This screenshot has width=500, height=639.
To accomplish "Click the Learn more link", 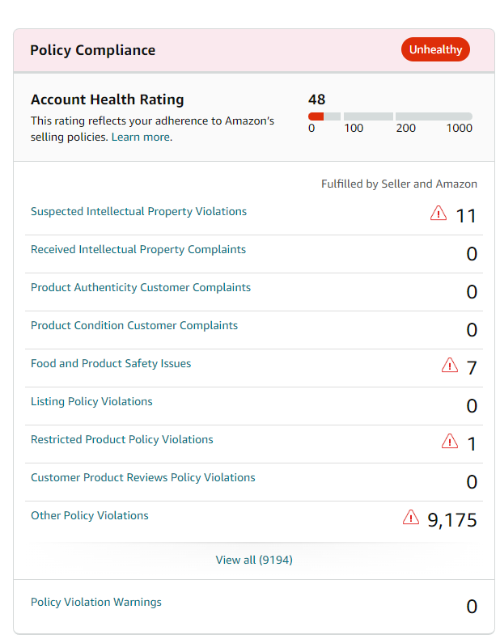I will [x=141, y=138].
